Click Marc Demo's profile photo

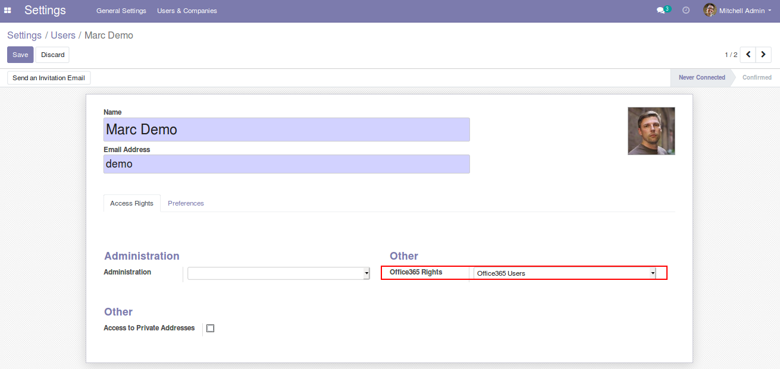[651, 131]
